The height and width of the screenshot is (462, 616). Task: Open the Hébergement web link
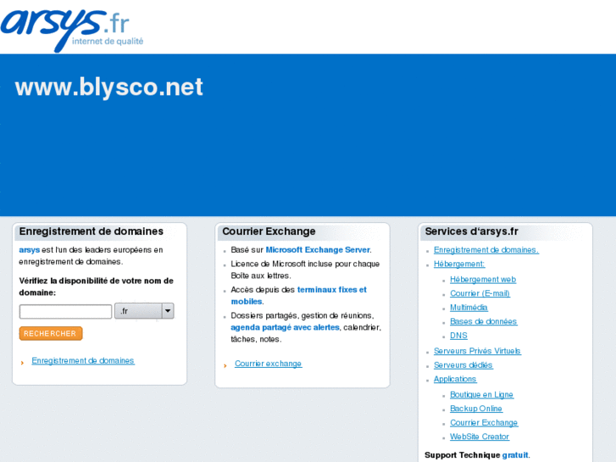coord(483,279)
